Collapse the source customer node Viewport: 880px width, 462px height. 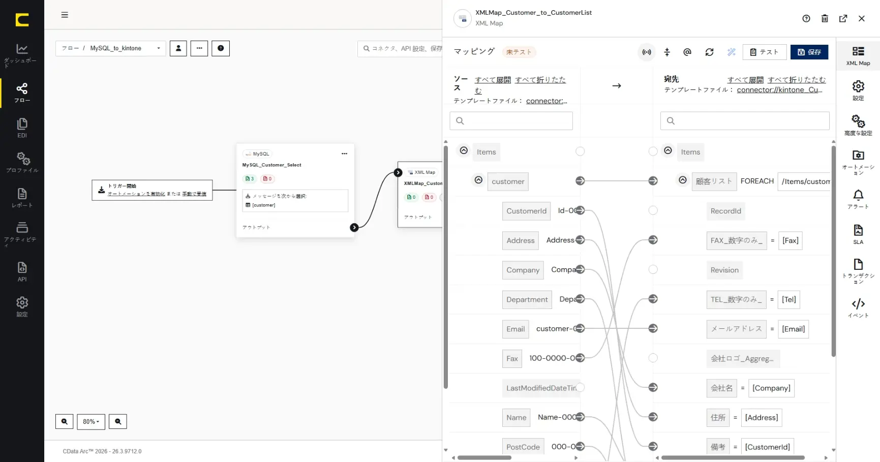point(478,180)
